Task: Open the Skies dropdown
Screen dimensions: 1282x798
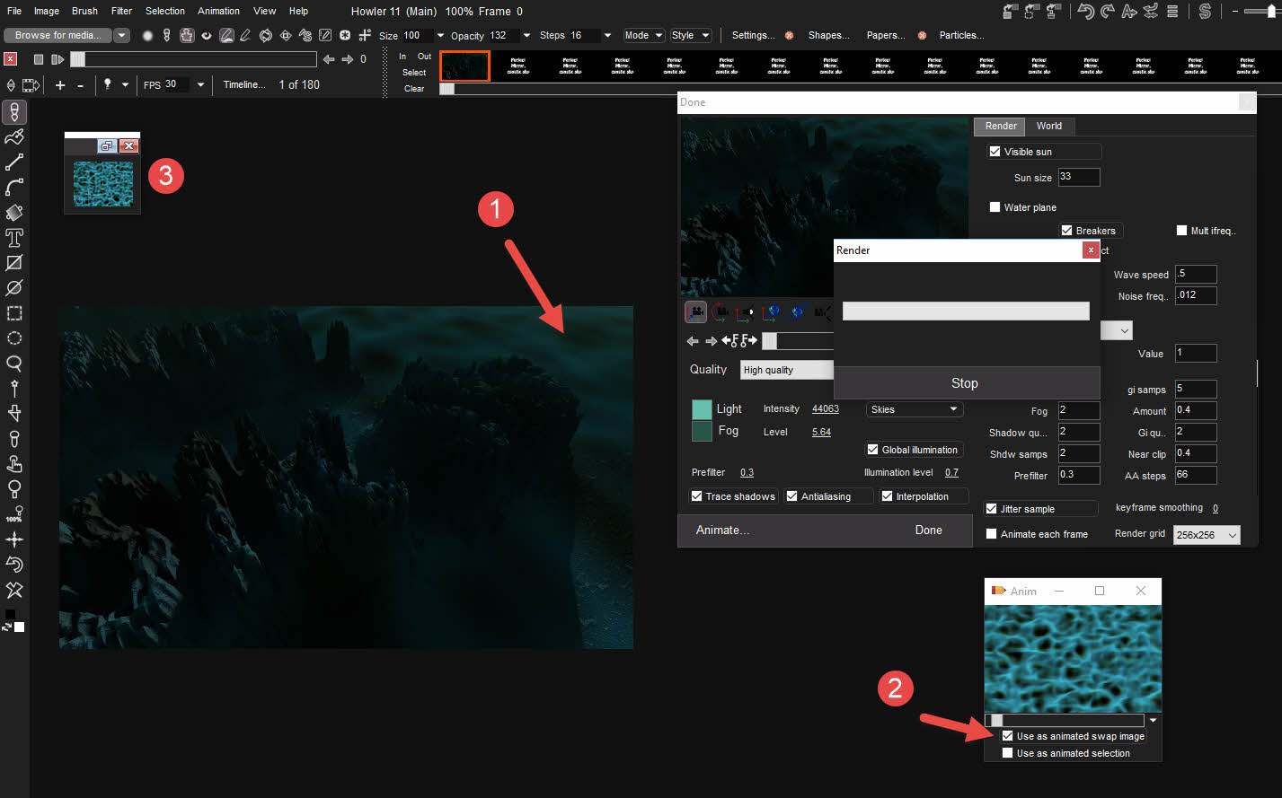Action: tap(914, 409)
